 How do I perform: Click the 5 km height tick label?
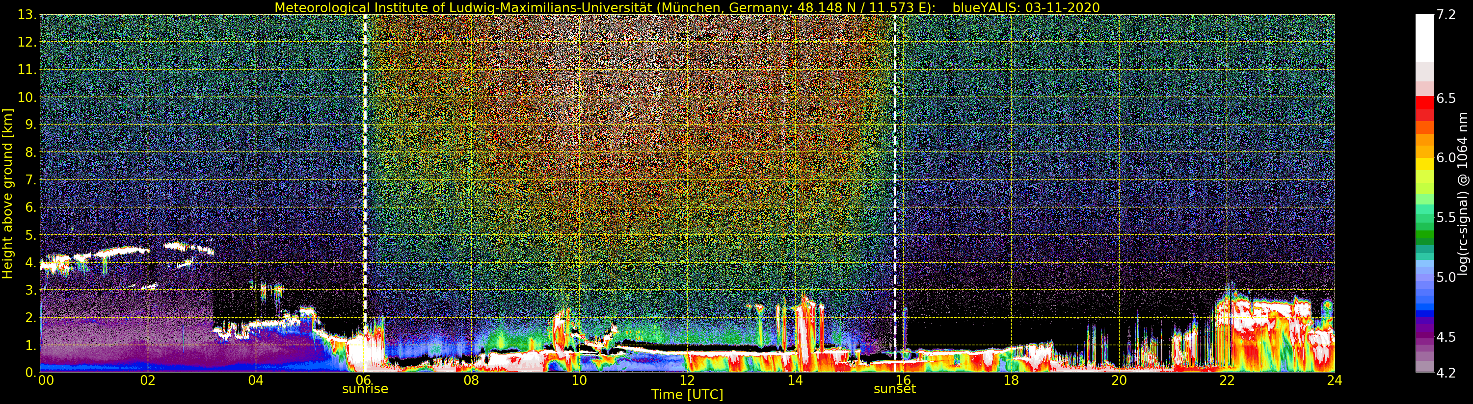pos(31,235)
